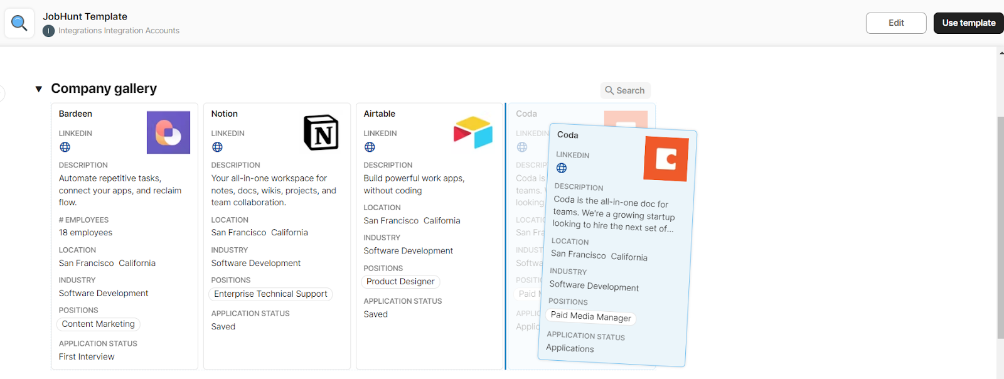Click Notion's Saved application status

(x=223, y=327)
